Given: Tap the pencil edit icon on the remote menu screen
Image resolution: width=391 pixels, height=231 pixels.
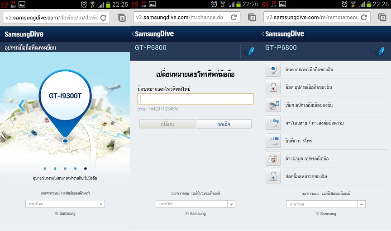Looking at the screenshot, I should tap(381, 51).
